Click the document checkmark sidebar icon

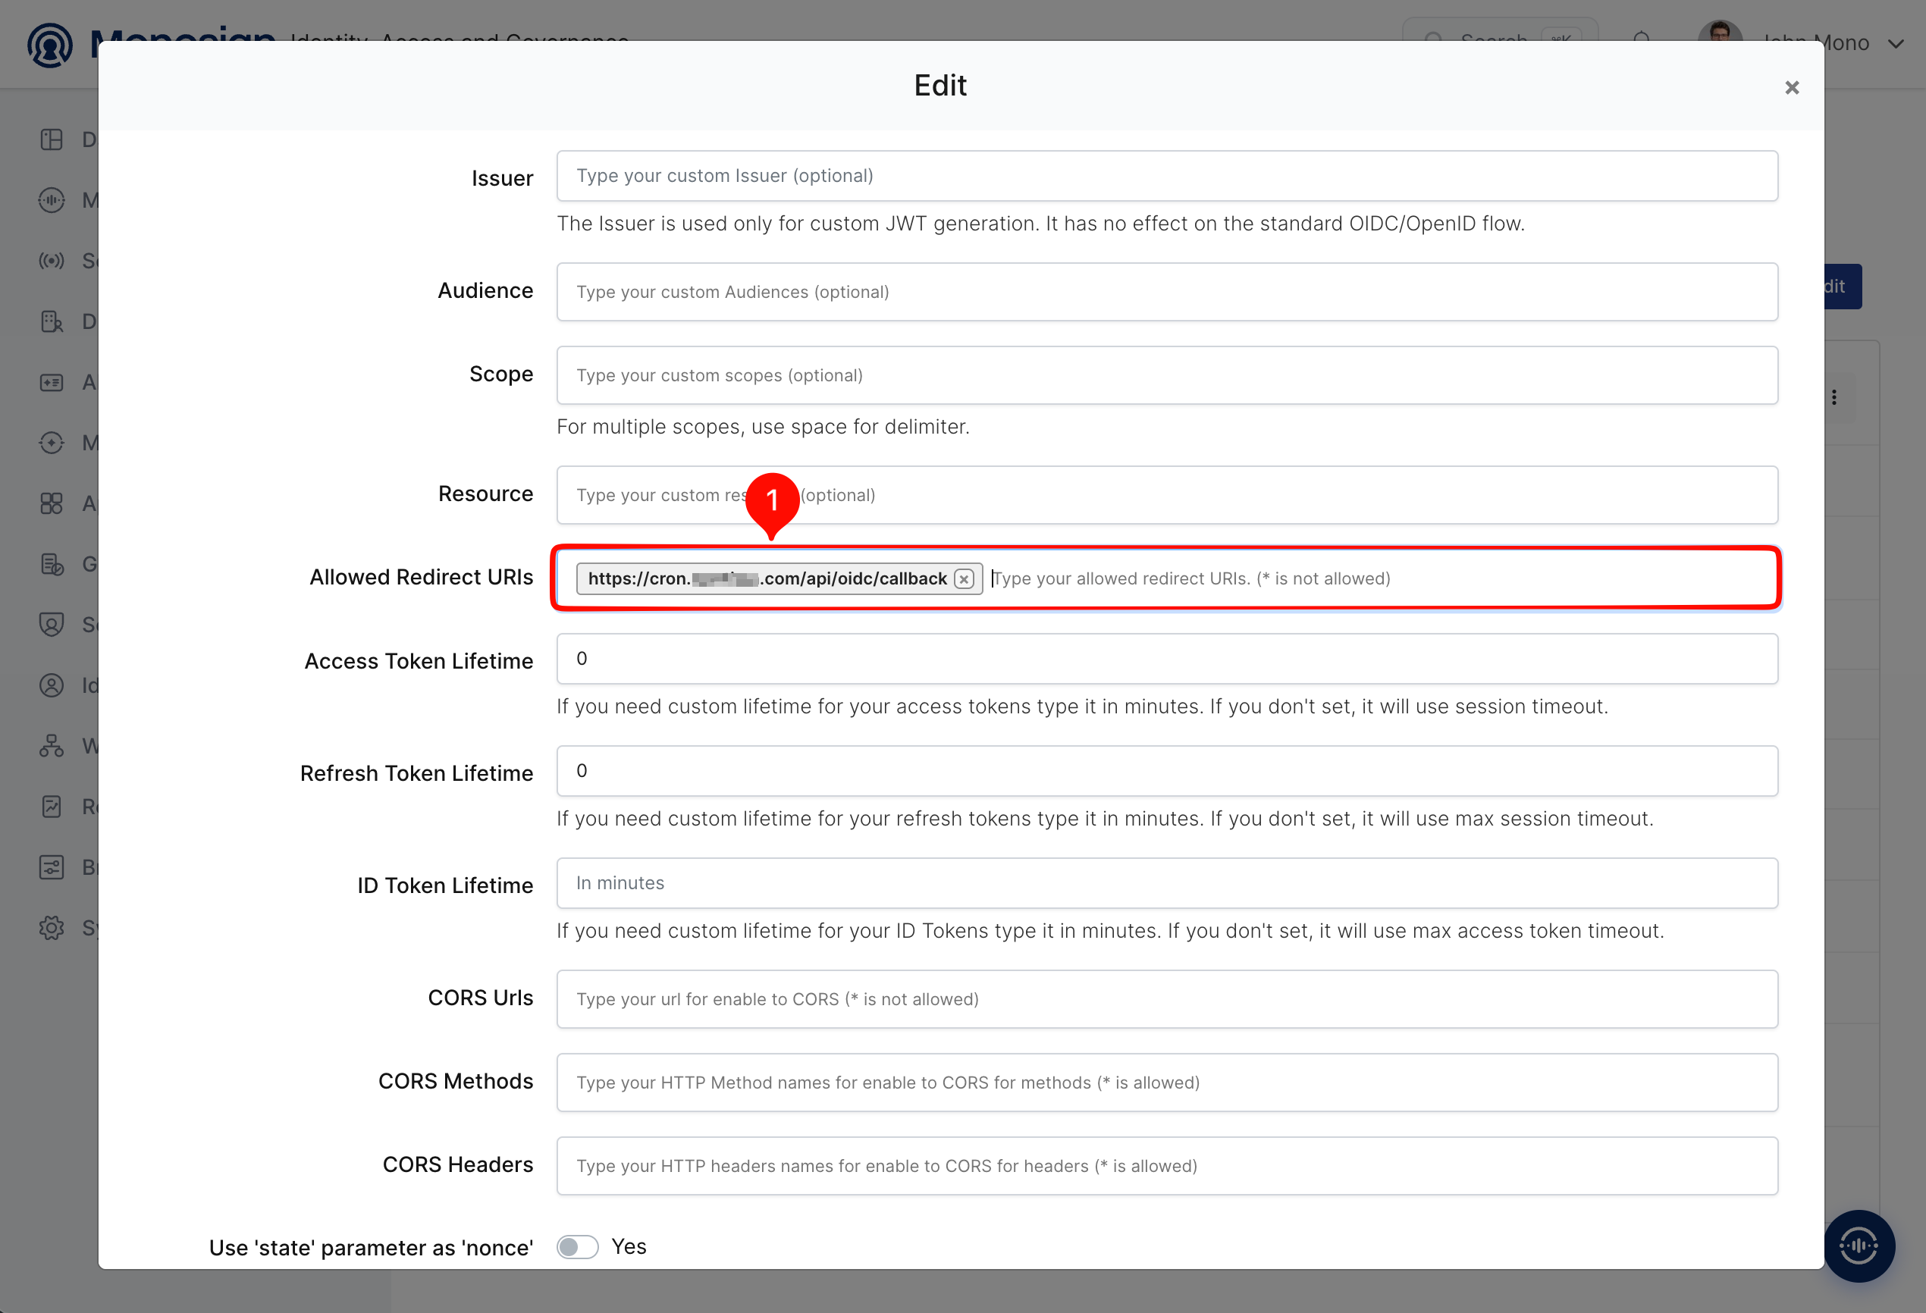(x=52, y=564)
